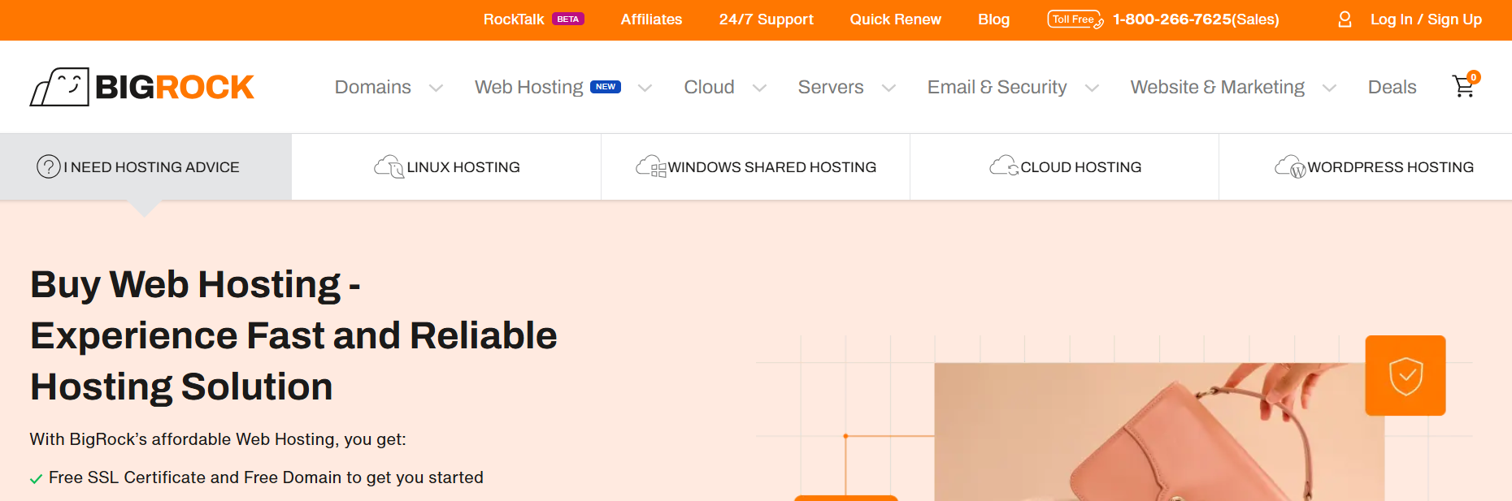Go to the Deals page

click(x=1392, y=87)
